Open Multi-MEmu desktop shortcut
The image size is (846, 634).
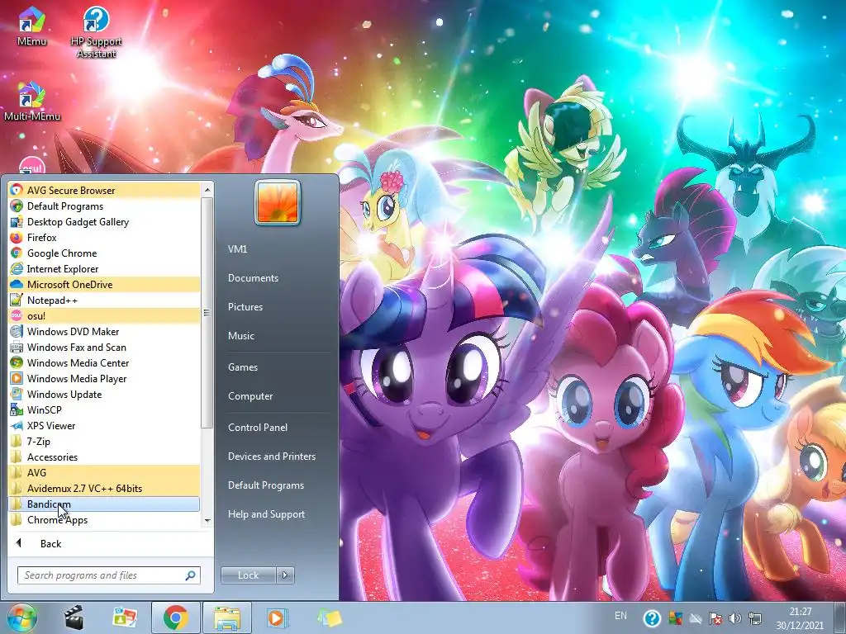pos(32,102)
